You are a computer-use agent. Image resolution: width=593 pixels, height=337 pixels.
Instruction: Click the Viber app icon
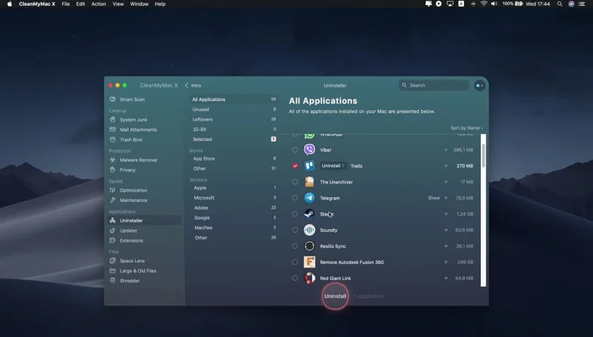[310, 149]
